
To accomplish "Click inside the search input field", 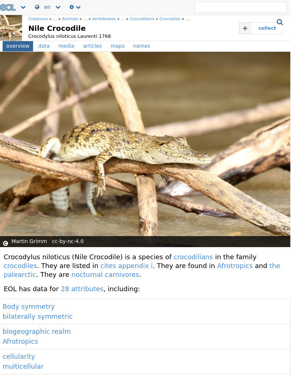I will [241, 7].
